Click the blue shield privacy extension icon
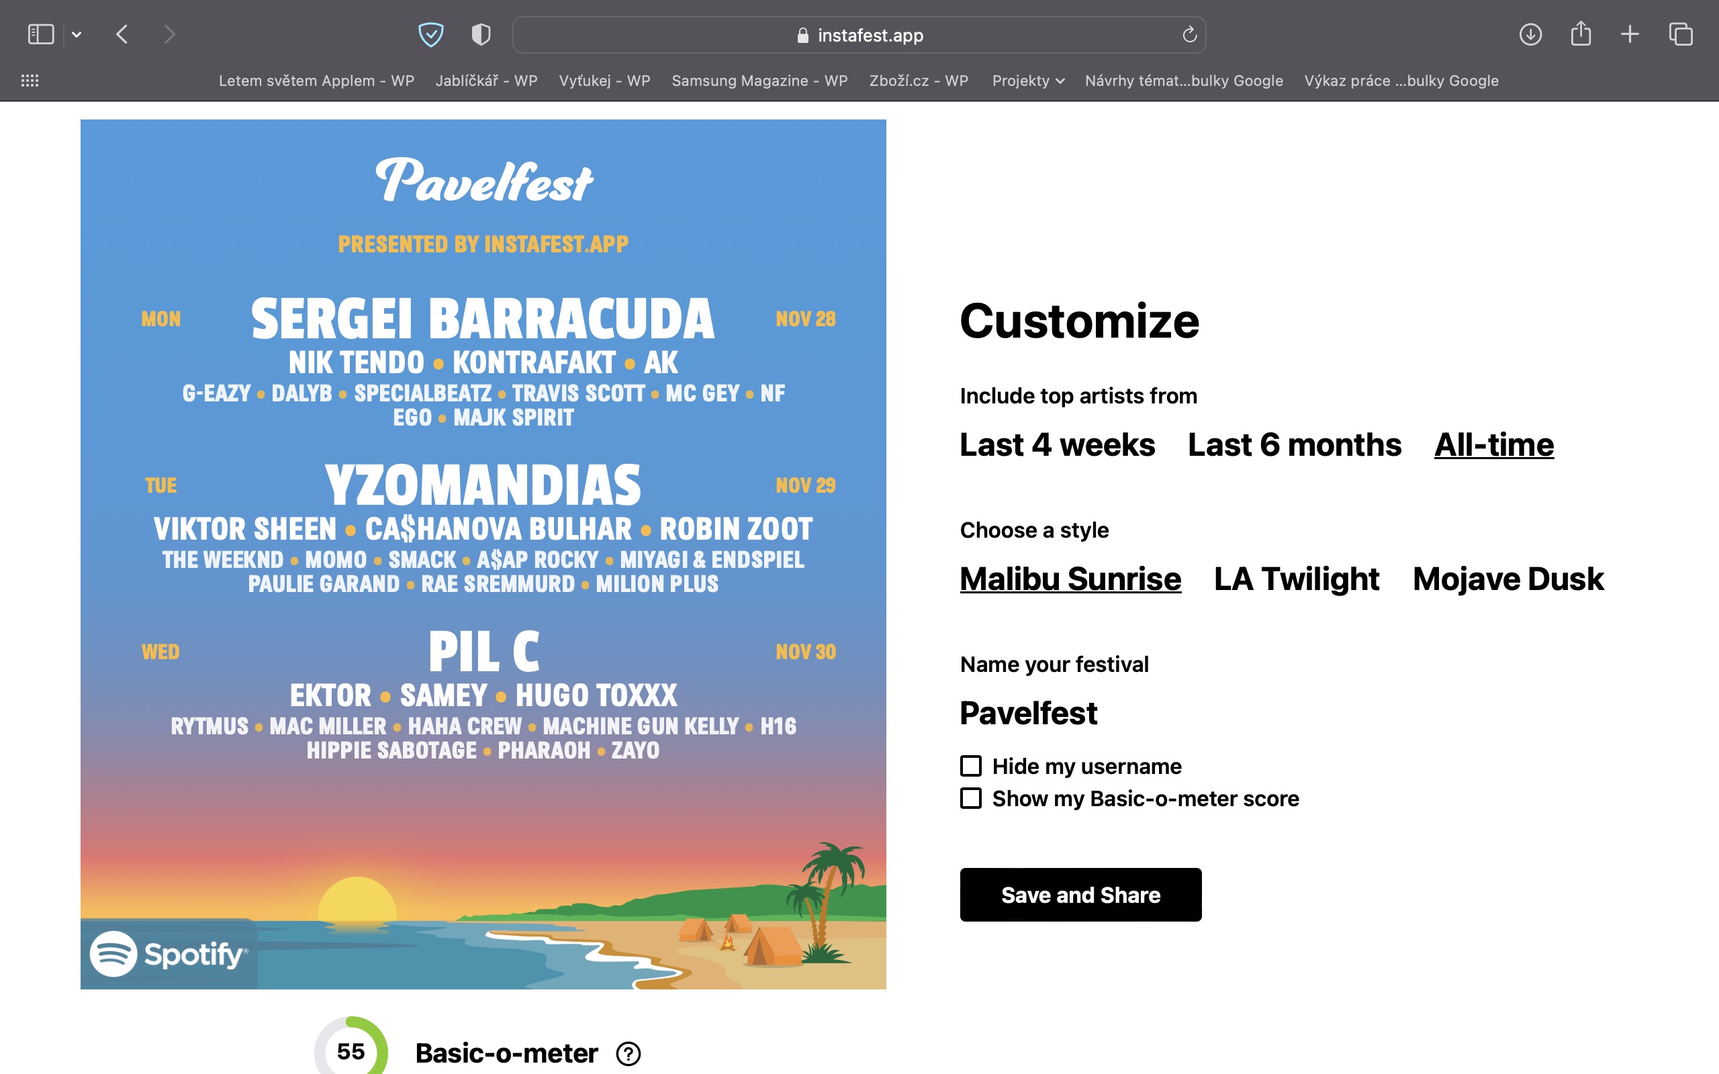 [x=430, y=34]
